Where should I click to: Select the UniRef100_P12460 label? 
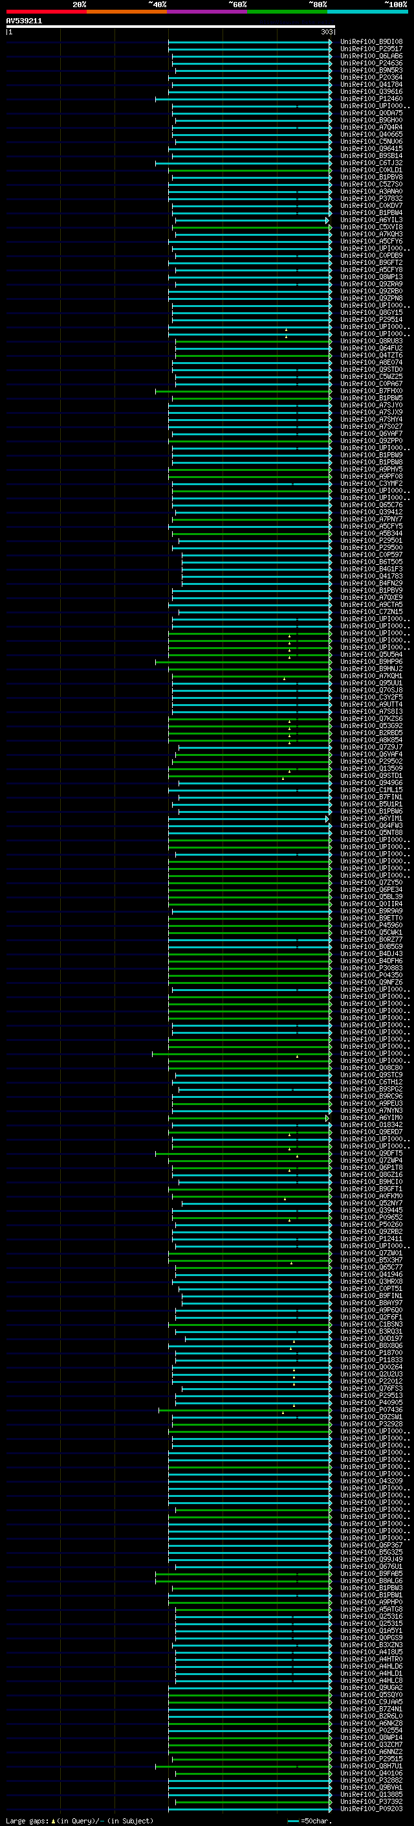coord(371,98)
